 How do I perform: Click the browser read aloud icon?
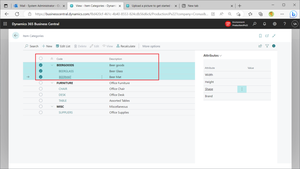221,14
